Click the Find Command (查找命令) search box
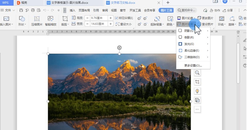 coord(186,11)
